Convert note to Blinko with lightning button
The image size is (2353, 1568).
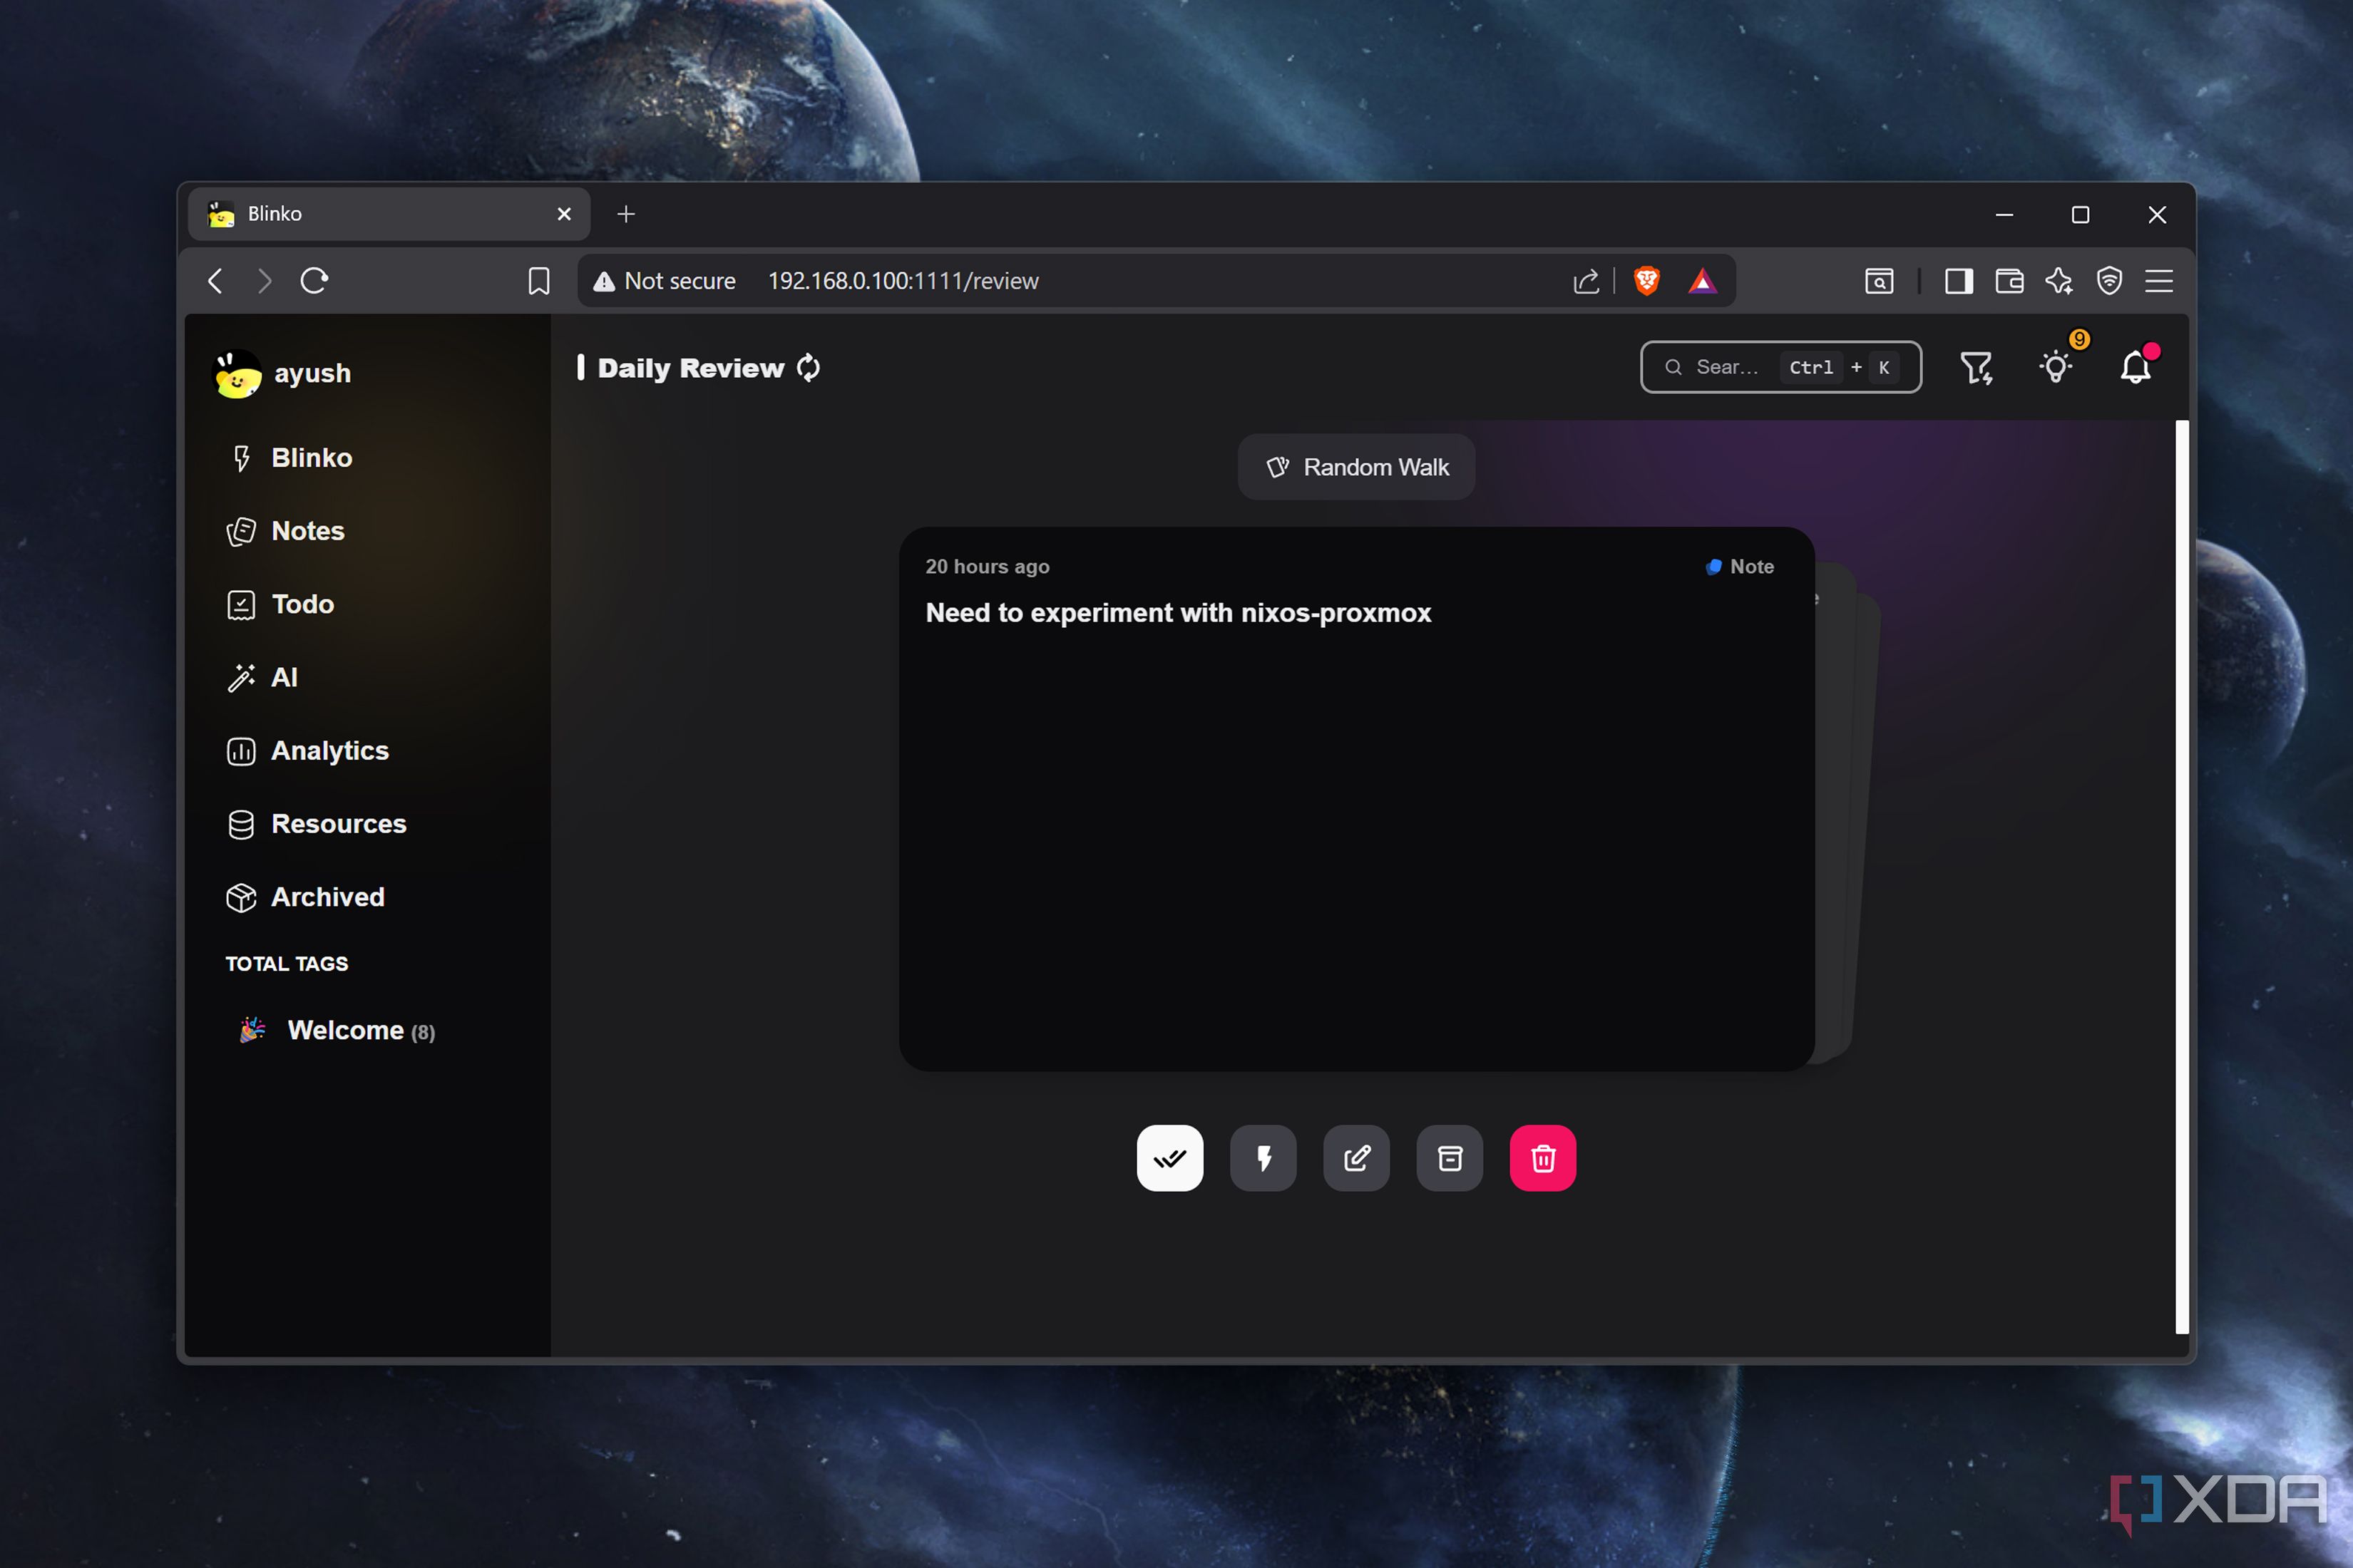point(1263,1158)
